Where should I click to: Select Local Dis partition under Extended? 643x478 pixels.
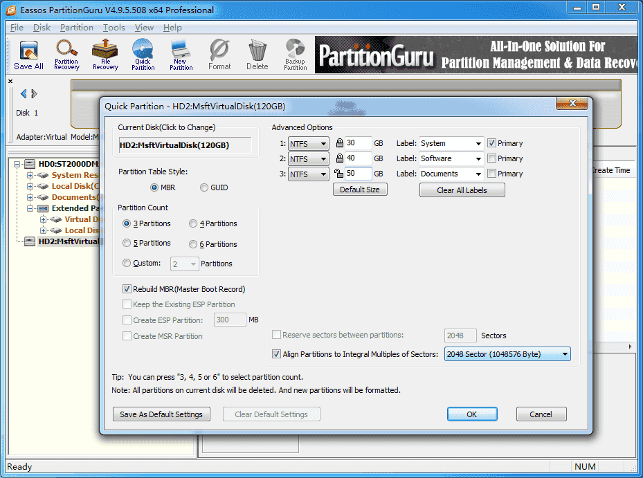click(x=82, y=230)
